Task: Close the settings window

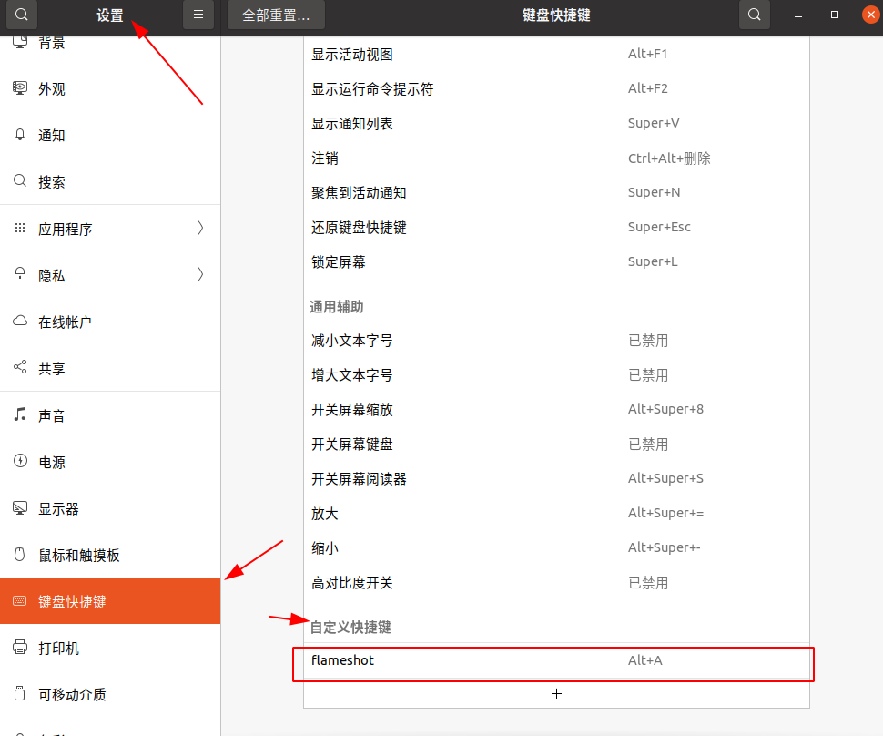Action: (x=870, y=15)
